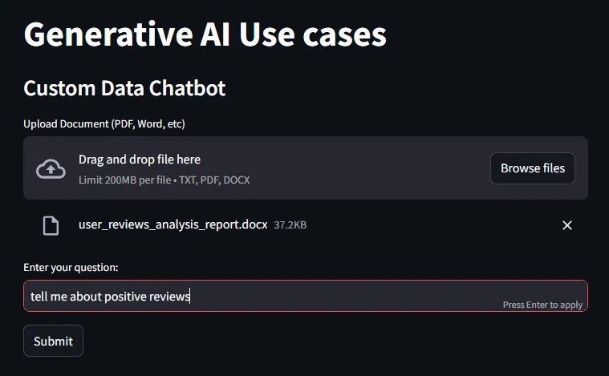
Task: Click the 'Upload Document (PDF, Word, etc)' label
Action: pos(104,124)
